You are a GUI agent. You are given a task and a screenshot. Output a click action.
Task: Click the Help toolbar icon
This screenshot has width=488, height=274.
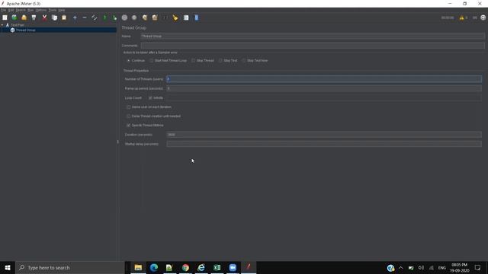pyautogui.click(x=197, y=18)
